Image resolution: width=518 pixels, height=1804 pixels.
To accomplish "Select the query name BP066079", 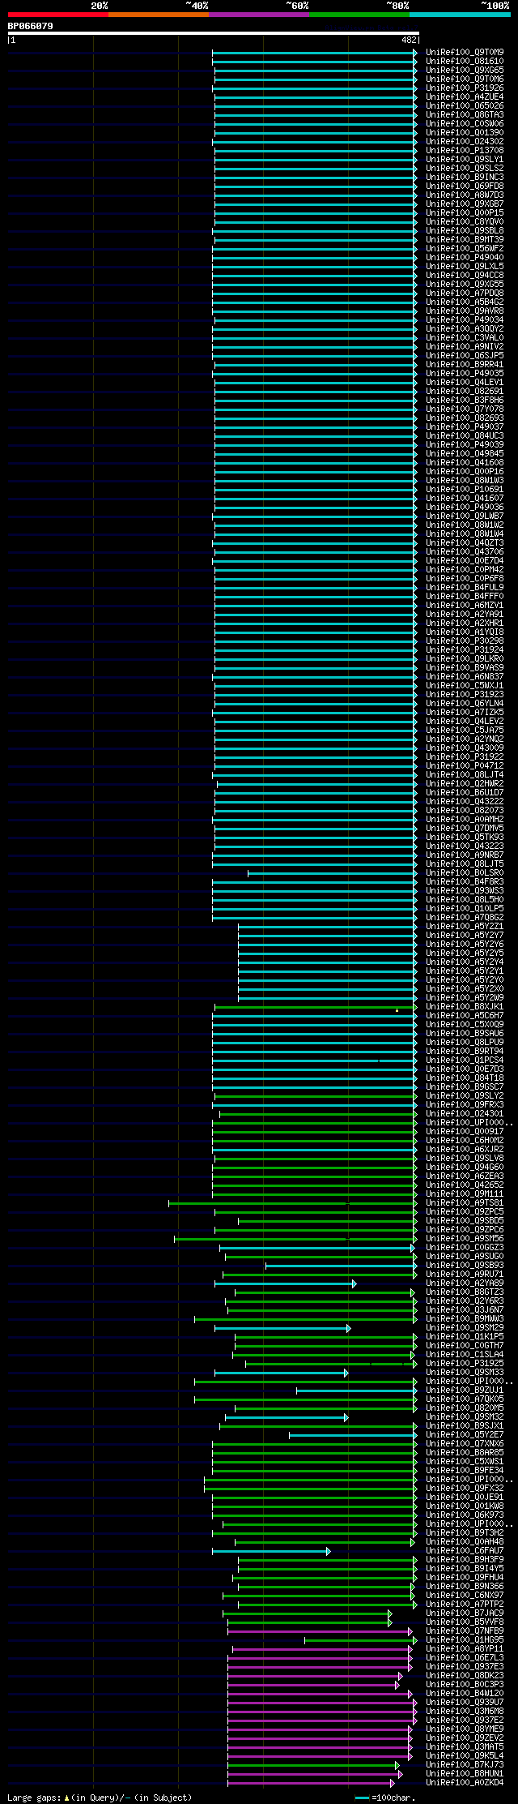I will [x=31, y=26].
